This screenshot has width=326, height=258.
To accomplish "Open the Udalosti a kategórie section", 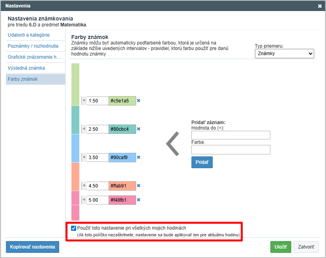I will coord(28,35).
